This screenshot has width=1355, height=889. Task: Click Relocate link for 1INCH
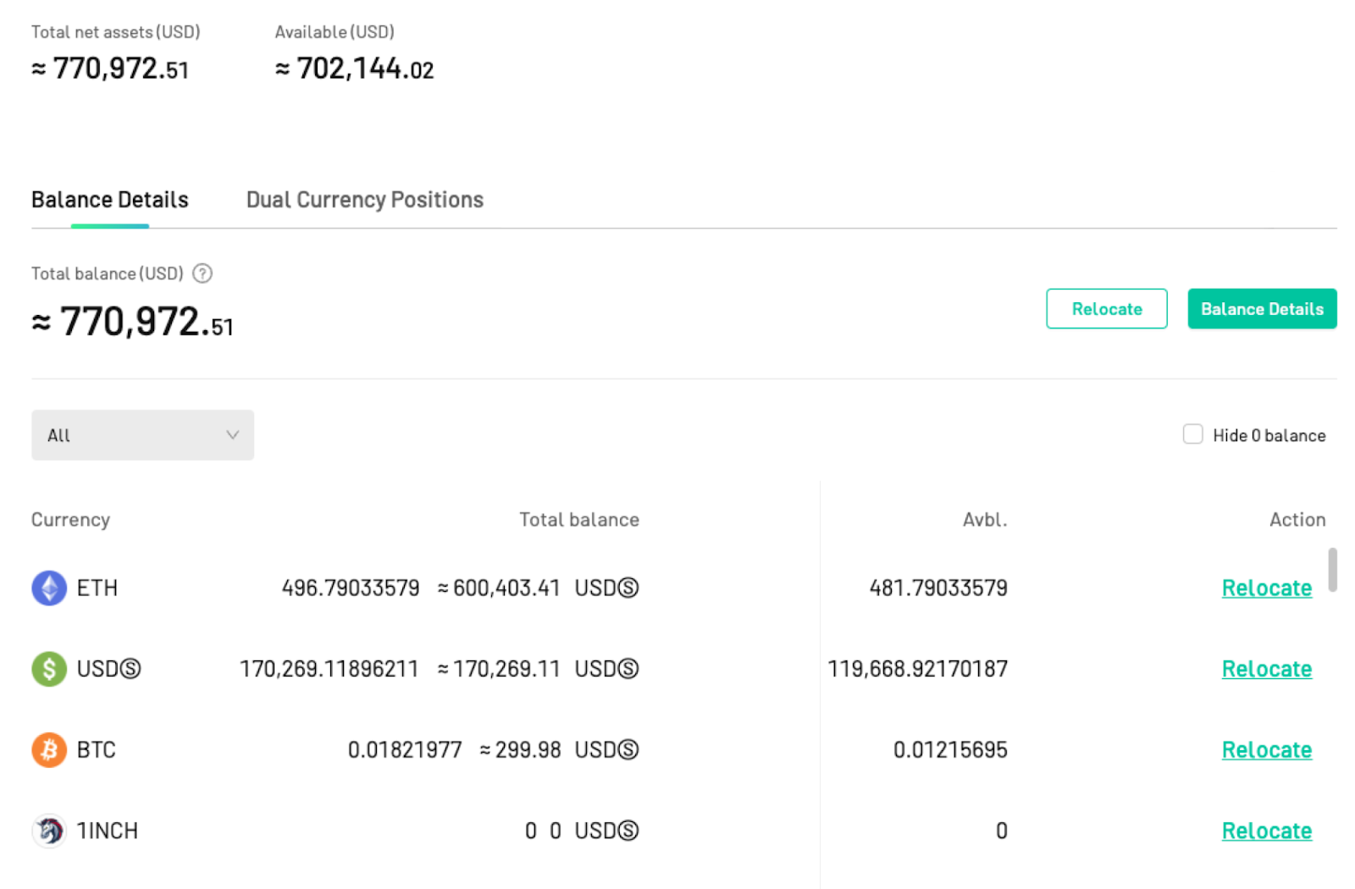click(1267, 831)
